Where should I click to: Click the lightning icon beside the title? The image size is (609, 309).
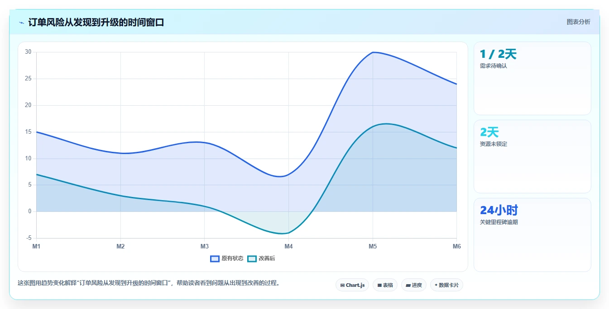click(22, 23)
